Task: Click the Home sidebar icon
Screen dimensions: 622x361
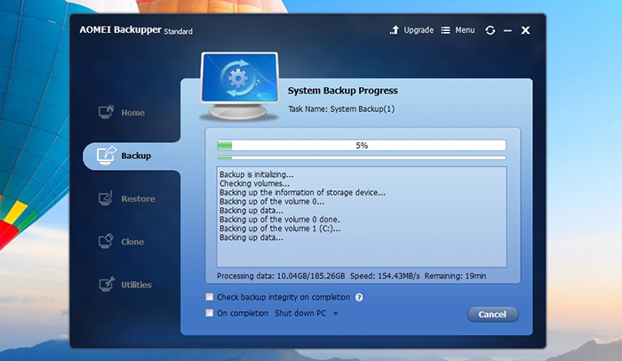Action: point(107,112)
